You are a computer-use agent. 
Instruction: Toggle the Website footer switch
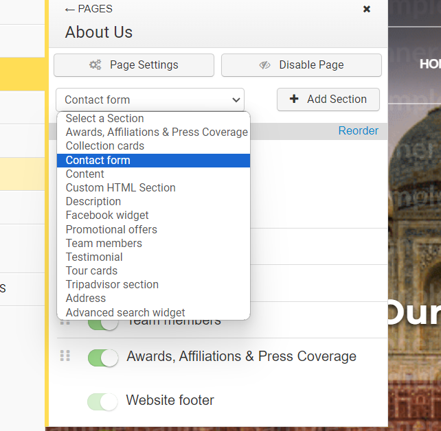[x=103, y=401]
